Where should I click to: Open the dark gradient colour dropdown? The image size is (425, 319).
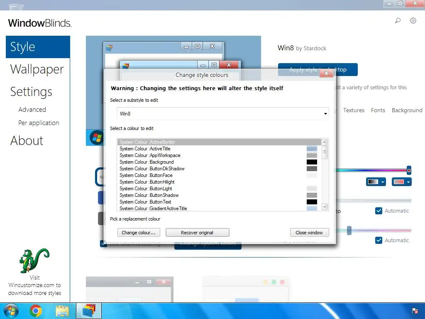tap(376, 182)
